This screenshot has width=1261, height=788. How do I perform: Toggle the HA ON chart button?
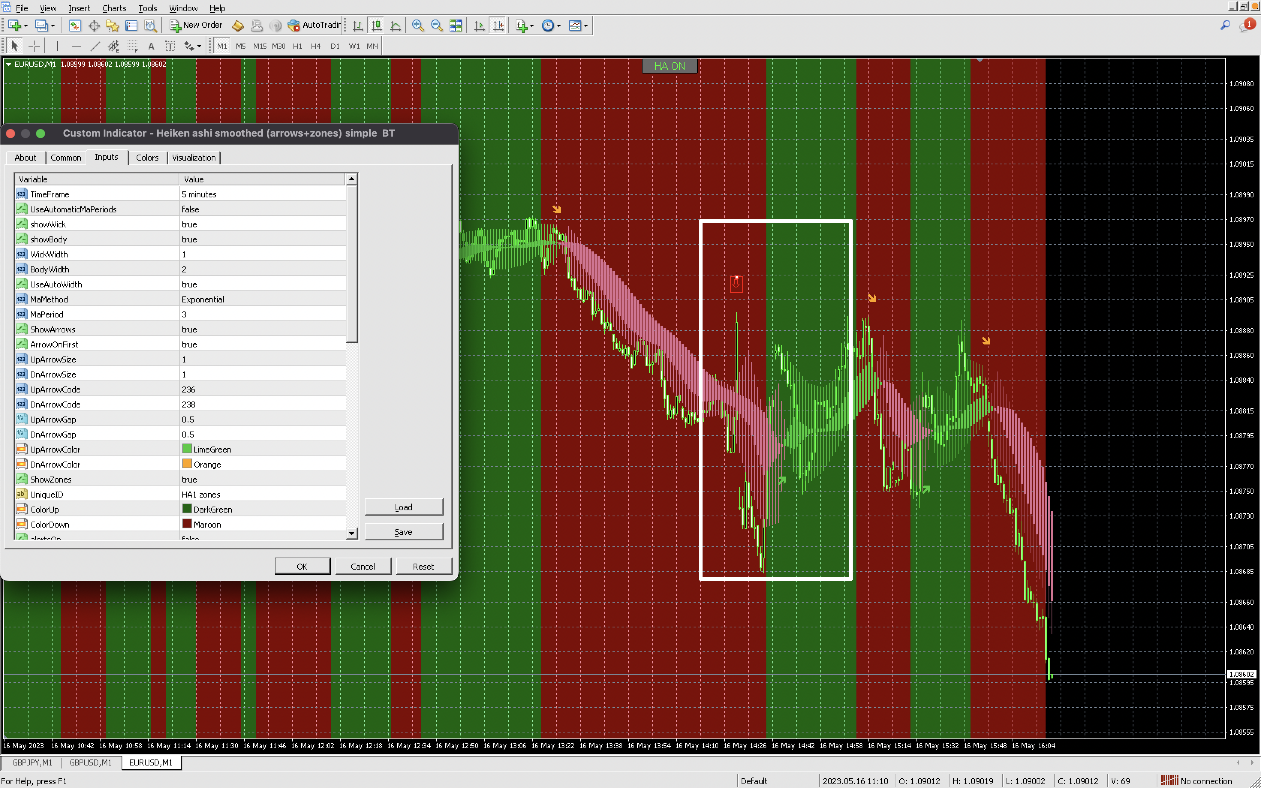pos(669,66)
